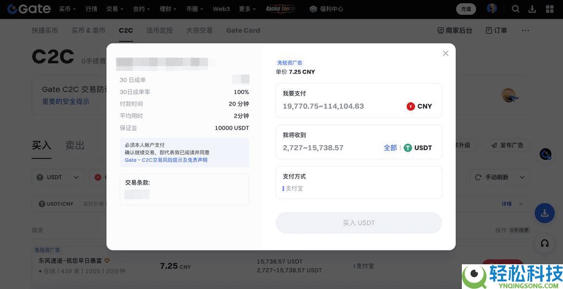
Task: Open 商家后台 merchant dashboard
Action: [455, 31]
